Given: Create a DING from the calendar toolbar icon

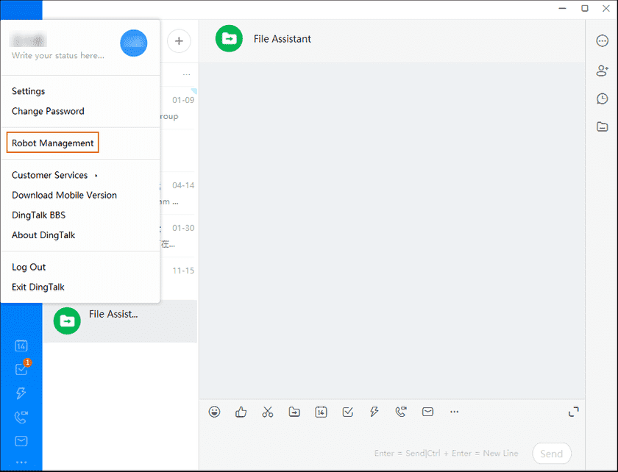Looking at the screenshot, I should point(321,412).
